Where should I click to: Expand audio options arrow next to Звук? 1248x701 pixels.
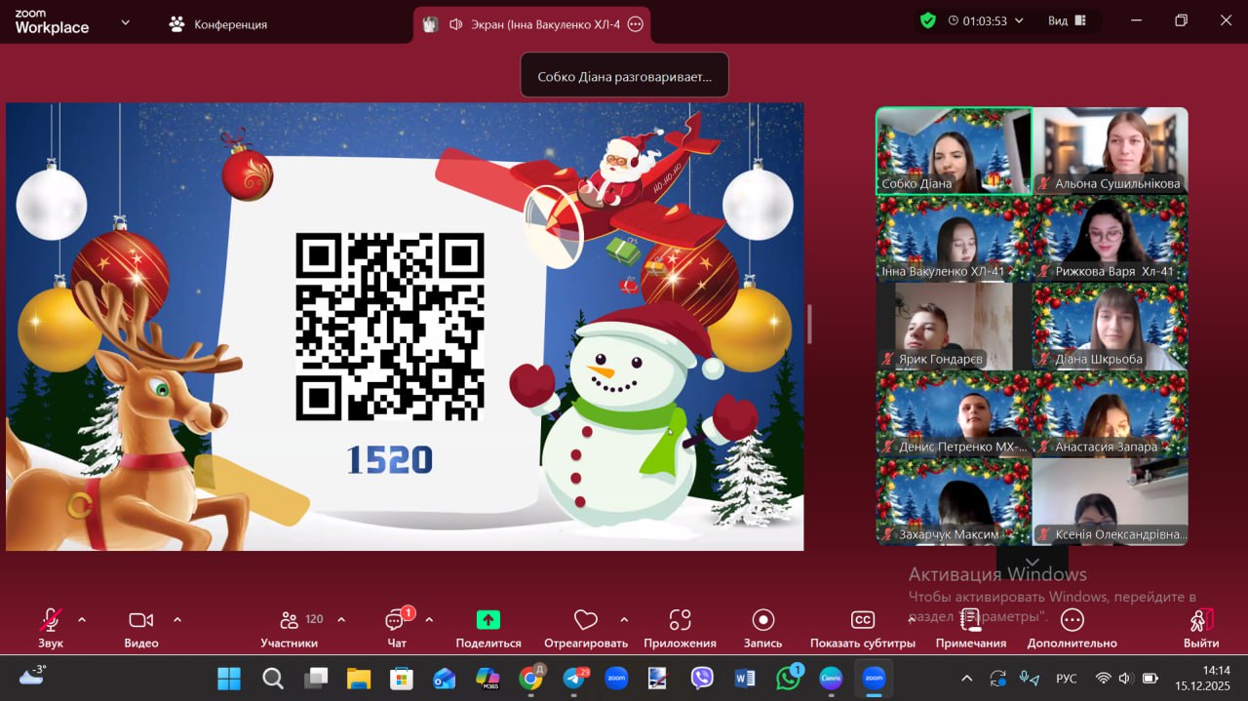coord(82,619)
